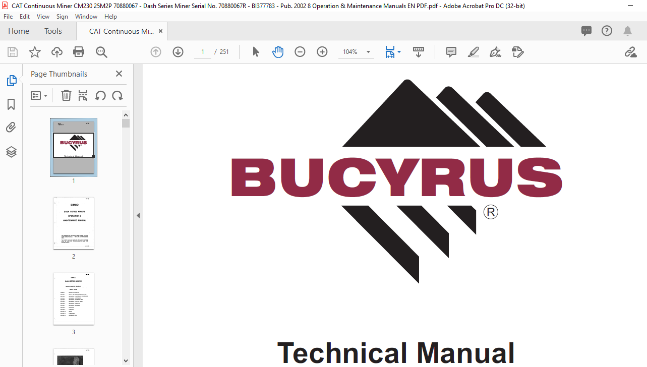Select page 3 thumbnail
The image size is (647, 367).
tap(74, 298)
